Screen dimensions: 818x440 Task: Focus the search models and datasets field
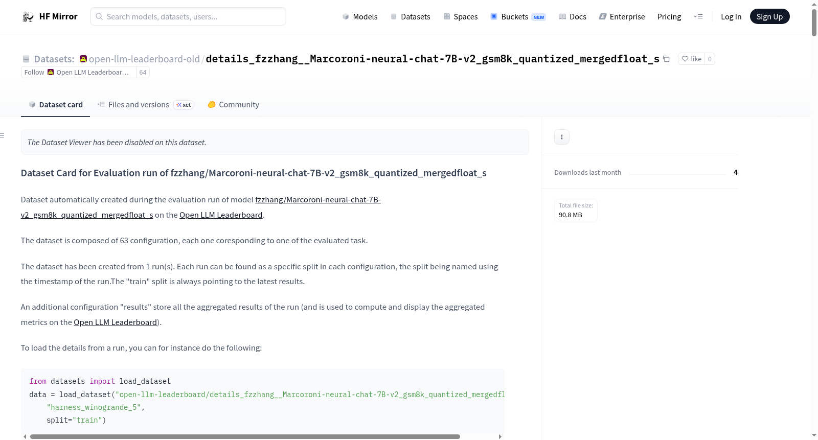coord(188,16)
